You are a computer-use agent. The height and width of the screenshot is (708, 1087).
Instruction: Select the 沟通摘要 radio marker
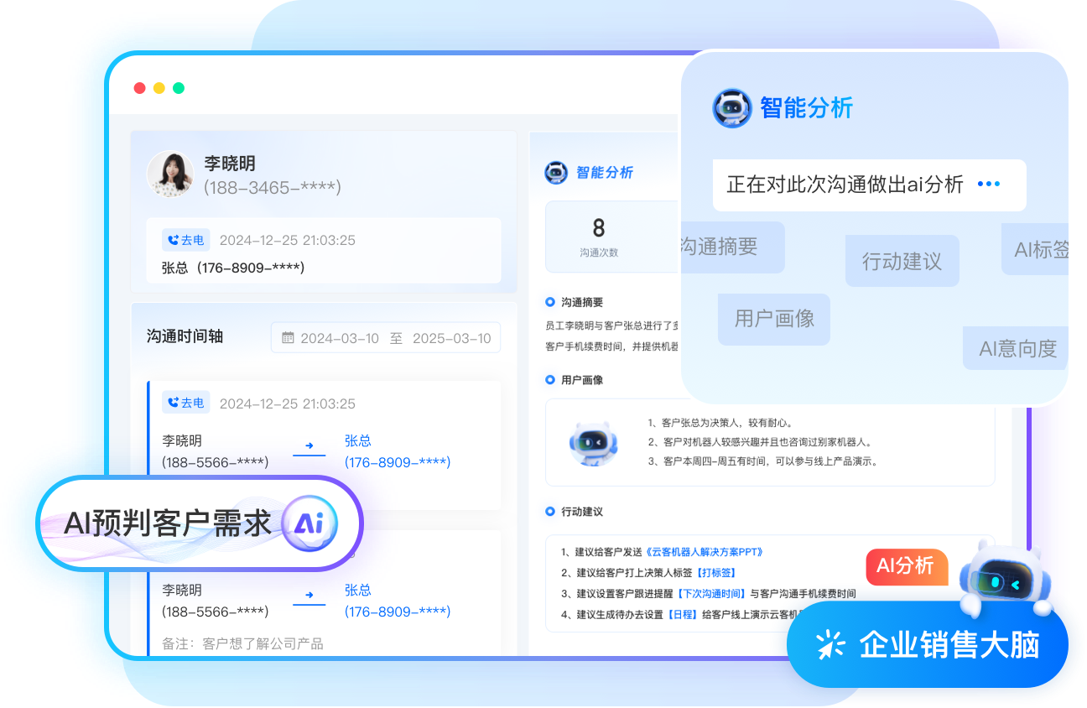coord(550,302)
